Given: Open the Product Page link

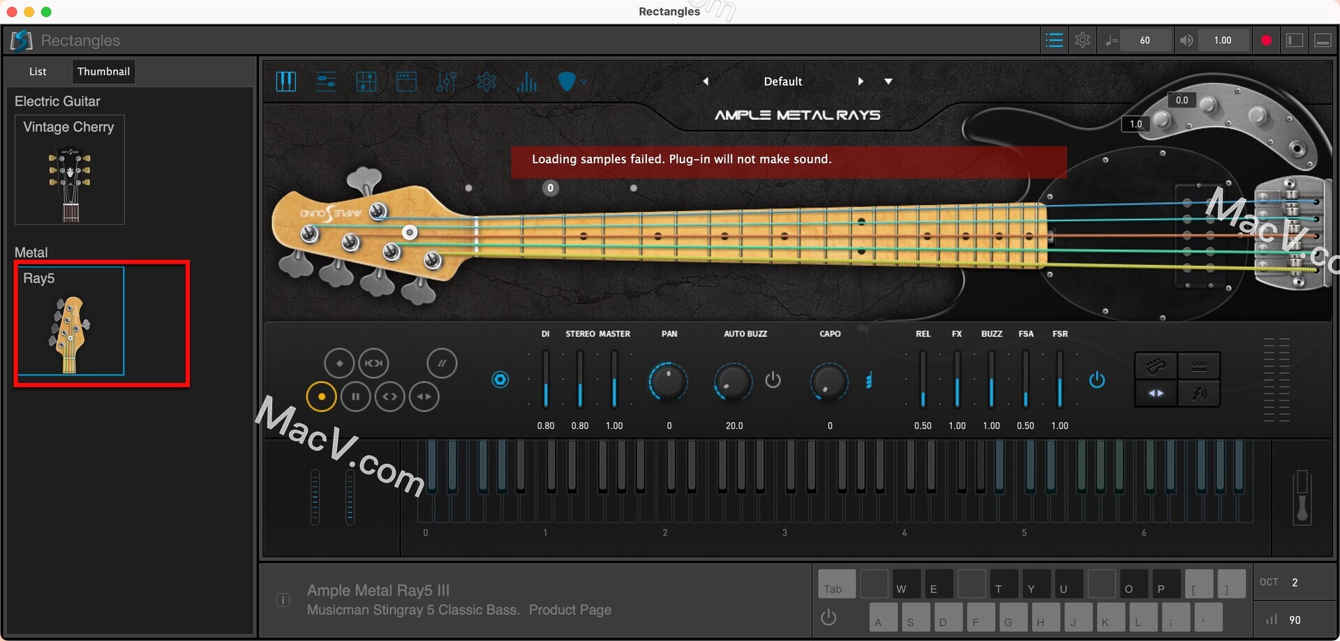Looking at the screenshot, I should click(569, 610).
